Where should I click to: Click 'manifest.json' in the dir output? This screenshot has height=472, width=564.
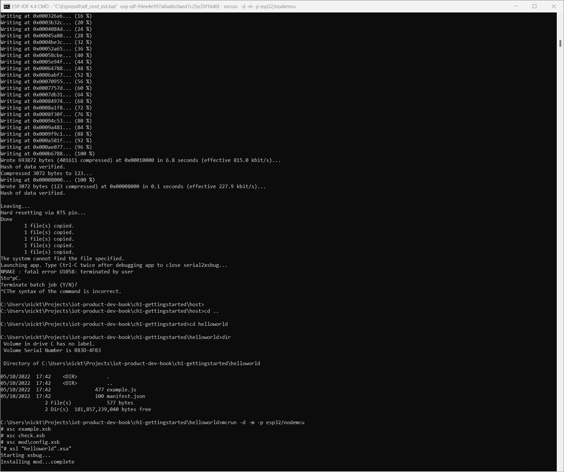[x=126, y=396]
